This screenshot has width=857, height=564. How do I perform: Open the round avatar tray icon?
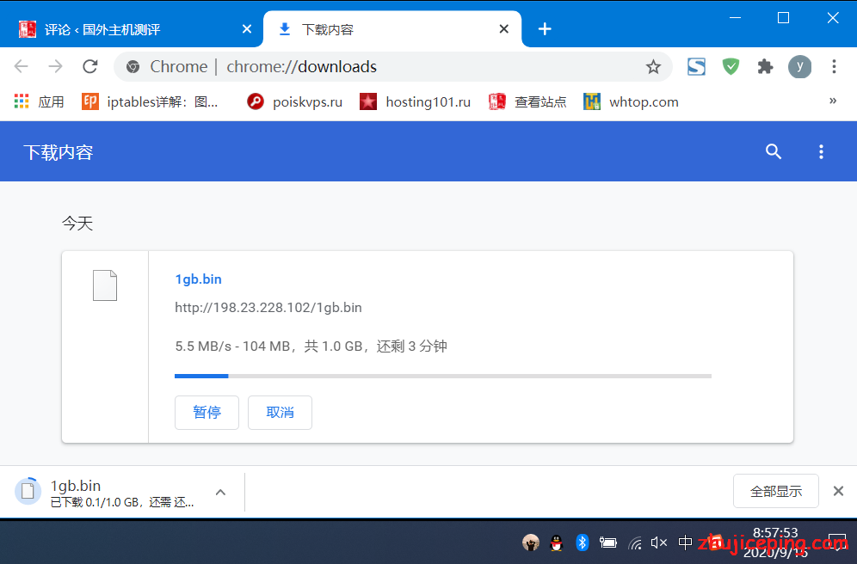(531, 543)
